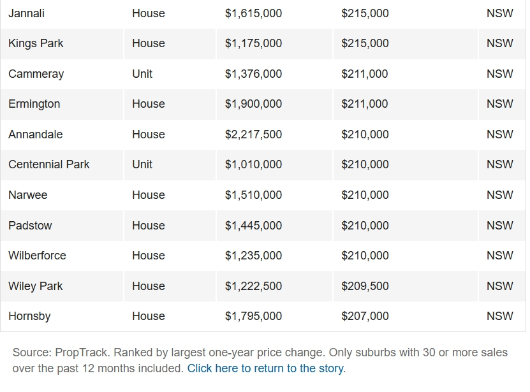Select the Wiley Park suburb cell

point(62,286)
